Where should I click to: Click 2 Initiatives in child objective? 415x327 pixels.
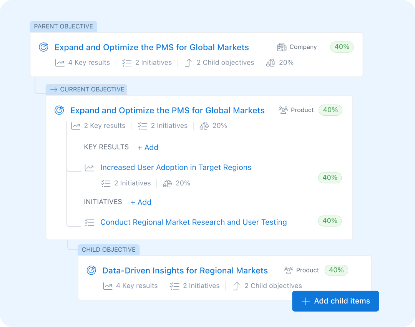[201, 286]
